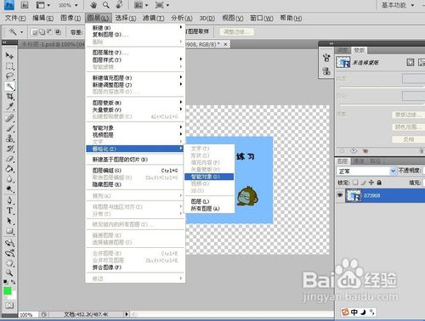Open the blend mode dropdown showing 正常
Screen dimensions: 425x321
tap(366, 171)
